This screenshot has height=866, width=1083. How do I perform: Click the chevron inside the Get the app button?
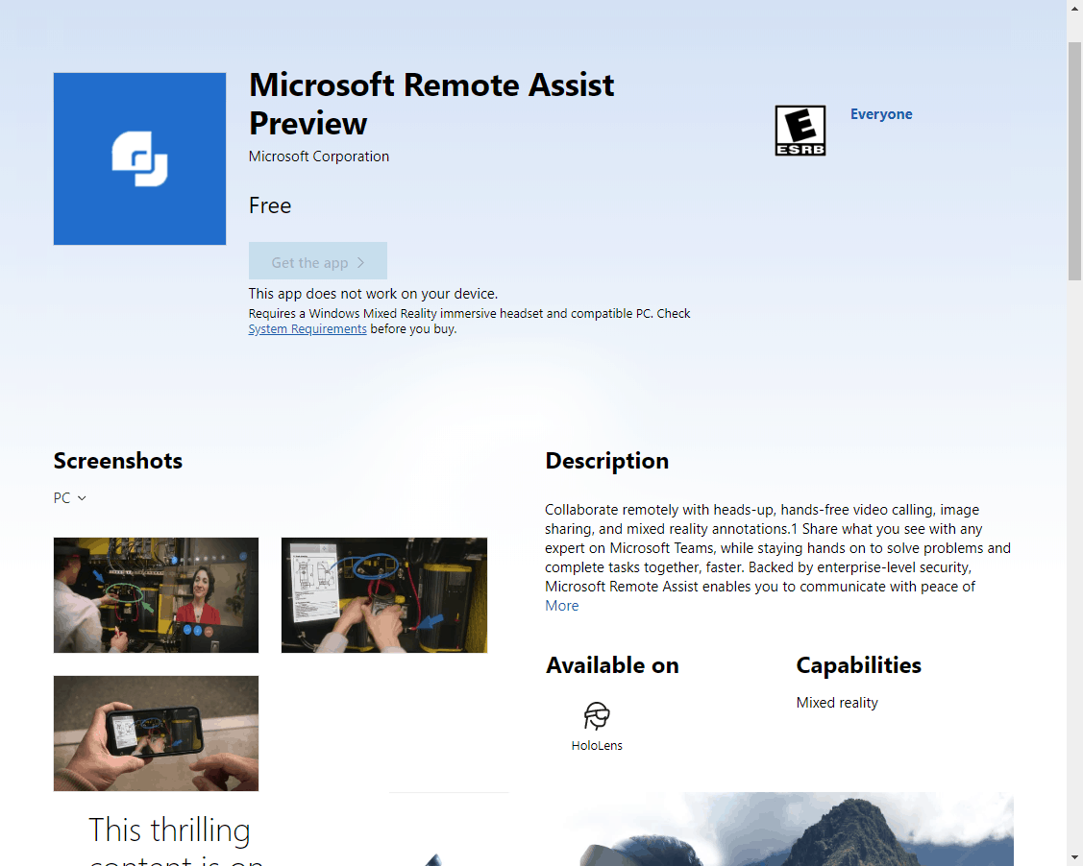coord(362,261)
